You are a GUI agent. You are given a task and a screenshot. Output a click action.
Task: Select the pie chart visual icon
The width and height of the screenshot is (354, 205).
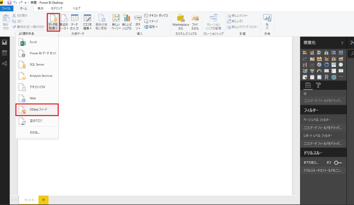tap(319, 65)
